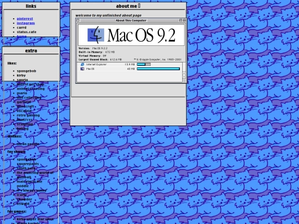Click the "48 MB" memory value
Screen dimensions: 299x224
coord(131,69)
